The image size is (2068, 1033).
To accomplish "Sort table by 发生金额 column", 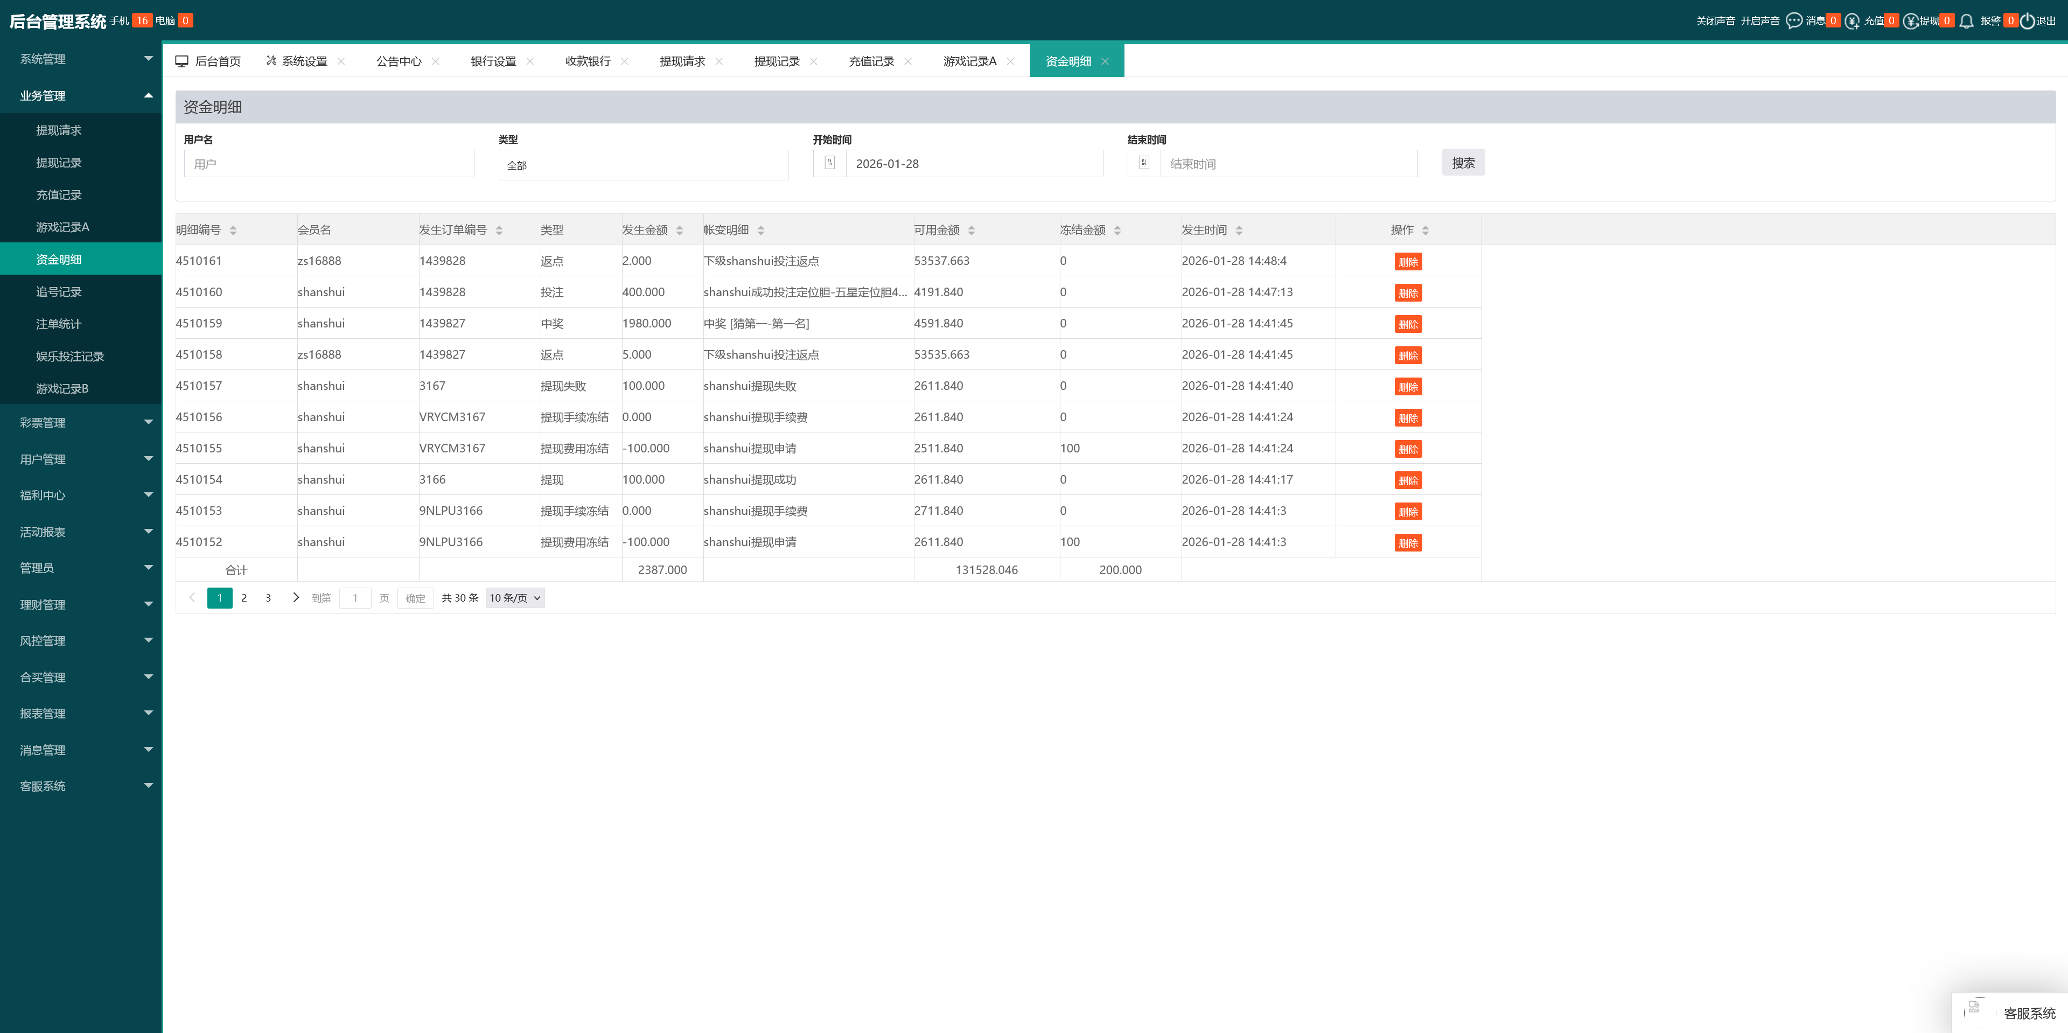I will (x=679, y=231).
